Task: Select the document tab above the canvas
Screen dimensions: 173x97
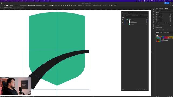Action: click(11, 8)
